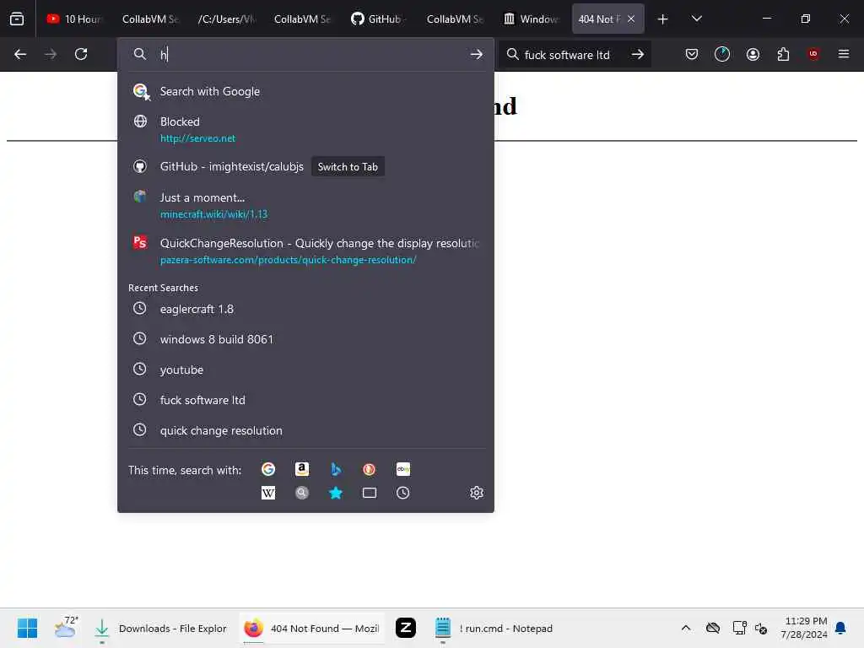Switch to GitHub tab
The height and width of the screenshot is (648, 864).
(379, 19)
